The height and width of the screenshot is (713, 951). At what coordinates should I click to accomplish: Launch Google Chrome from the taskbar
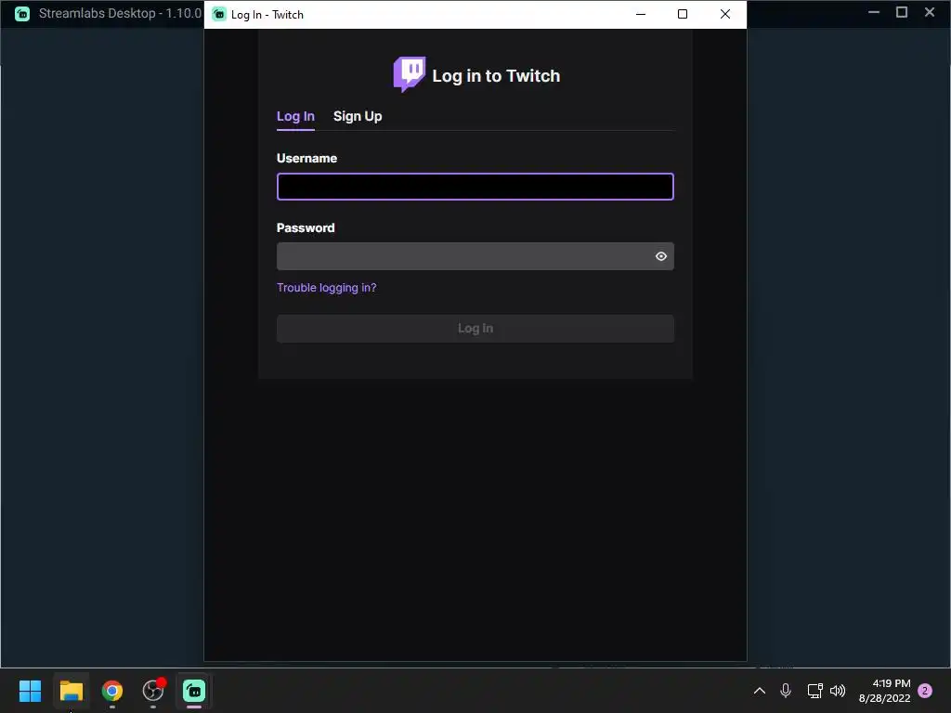(112, 691)
